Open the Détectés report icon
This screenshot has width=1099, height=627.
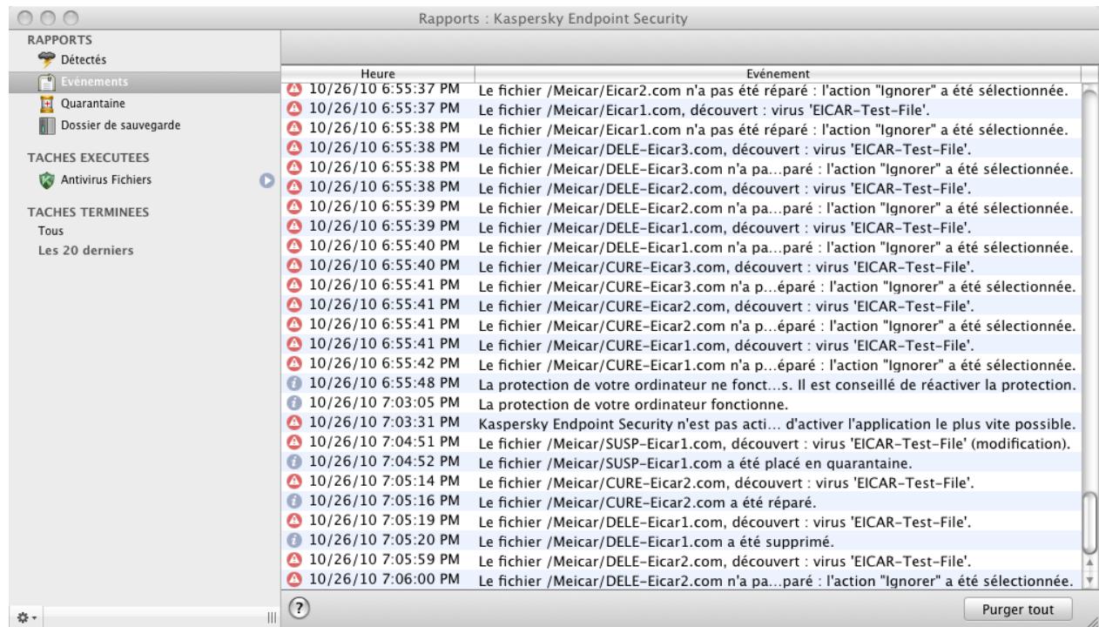47,60
